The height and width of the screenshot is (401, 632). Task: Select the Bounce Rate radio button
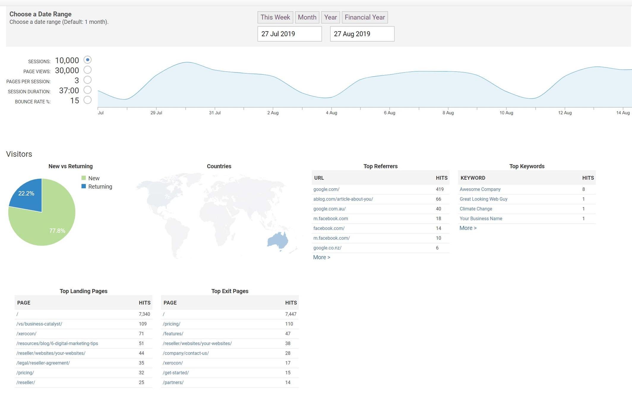87,100
